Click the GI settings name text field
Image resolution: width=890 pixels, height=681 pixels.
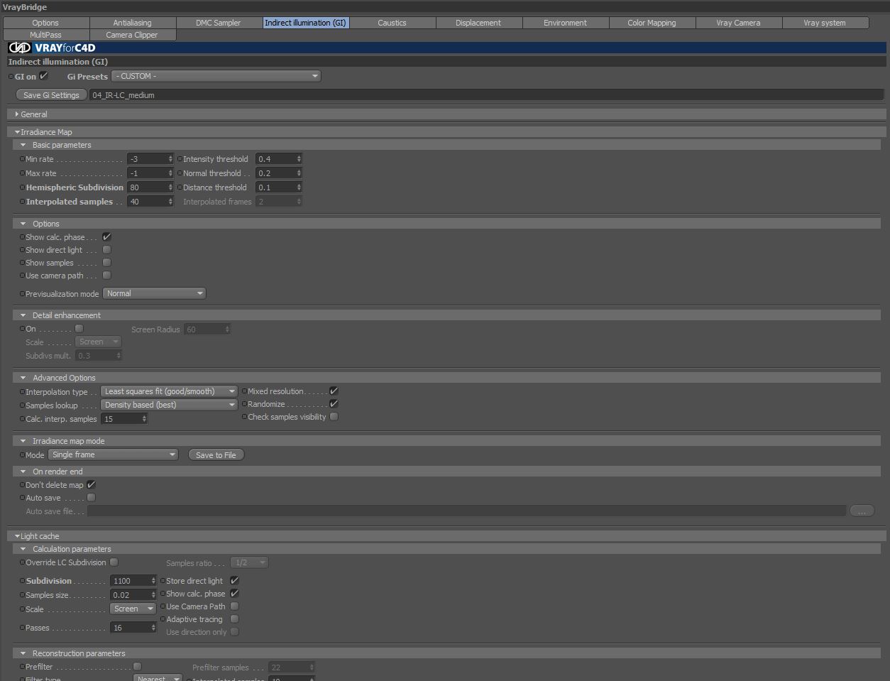488,95
